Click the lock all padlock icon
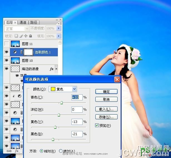Viewport: 171px width, 158px height. pos(31,36)
